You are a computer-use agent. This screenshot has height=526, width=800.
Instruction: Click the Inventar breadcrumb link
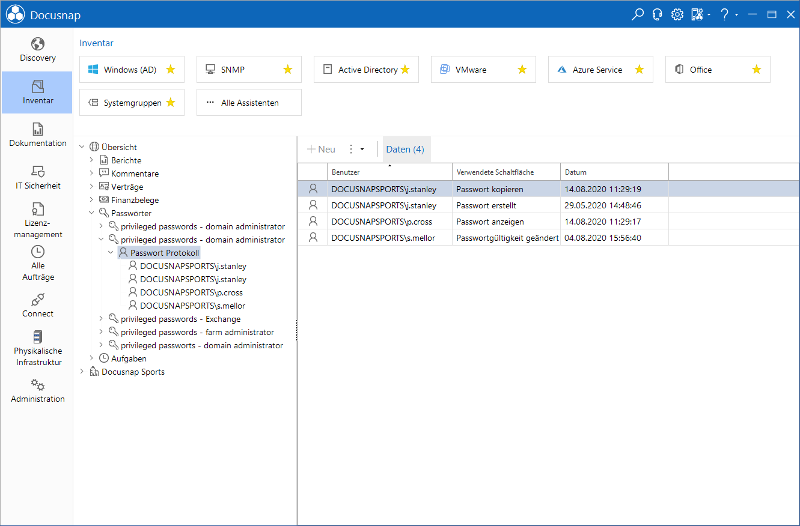[96, 43]
